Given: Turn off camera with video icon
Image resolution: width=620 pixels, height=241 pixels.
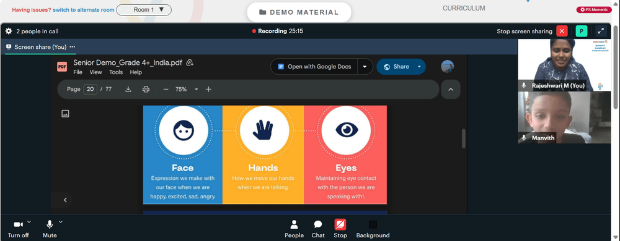Looking at the screenshot, I should point(18,224).
